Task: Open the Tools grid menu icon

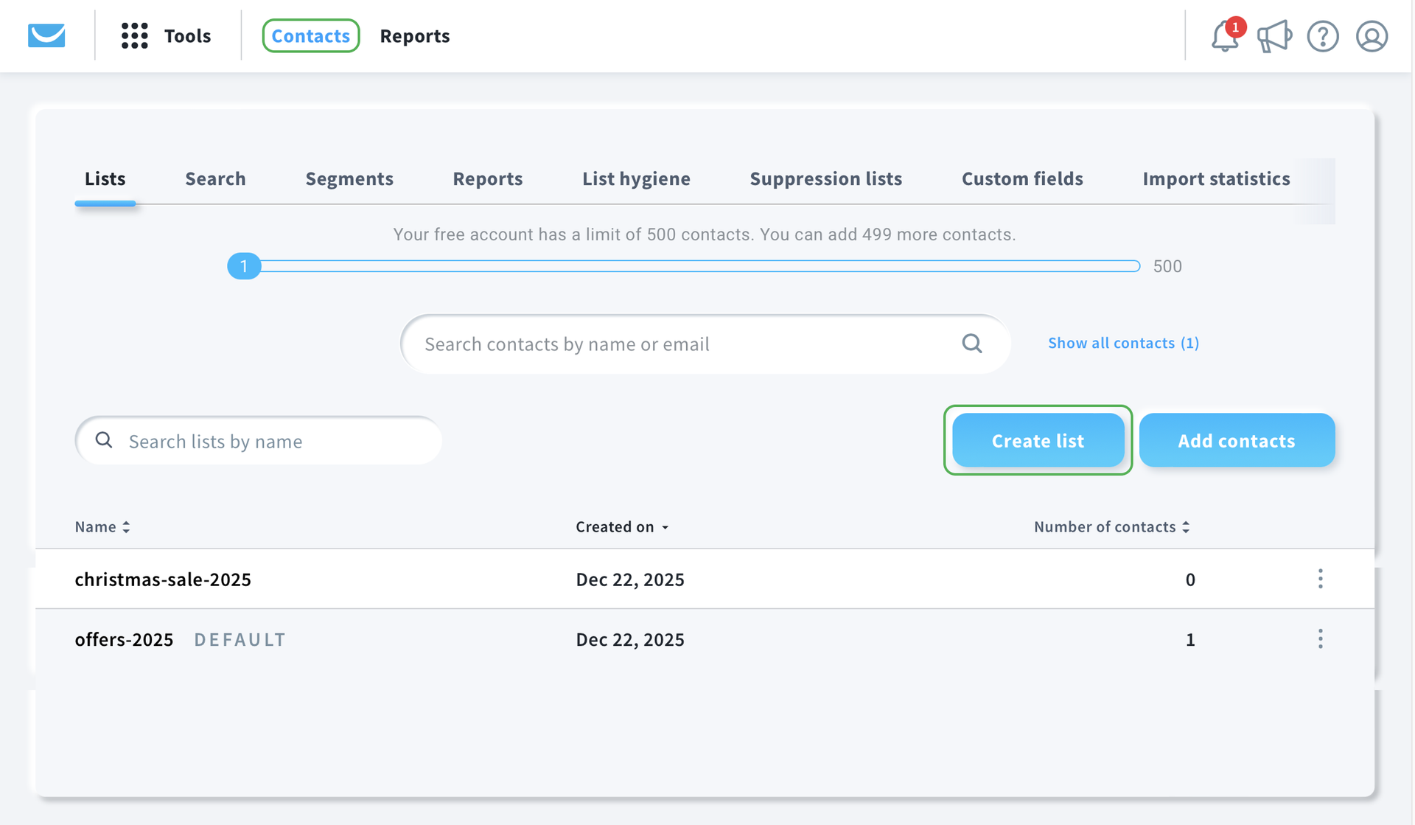Action: (135, 35)
